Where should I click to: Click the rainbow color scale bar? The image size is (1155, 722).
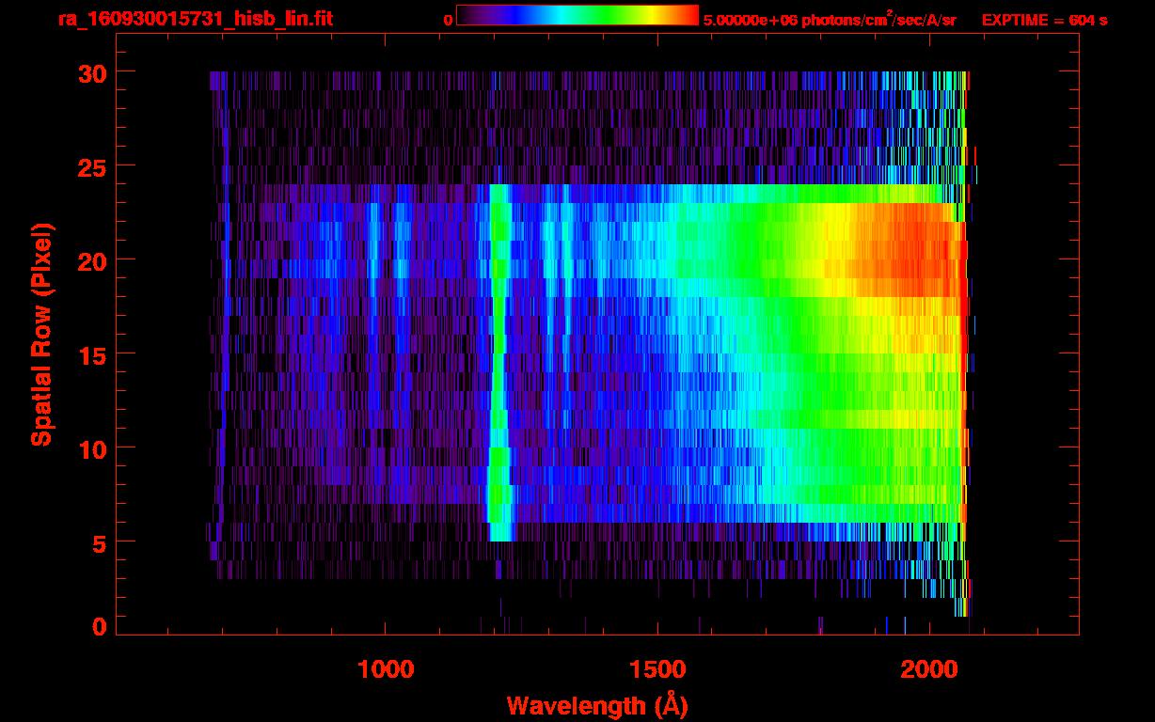point(577,16)
